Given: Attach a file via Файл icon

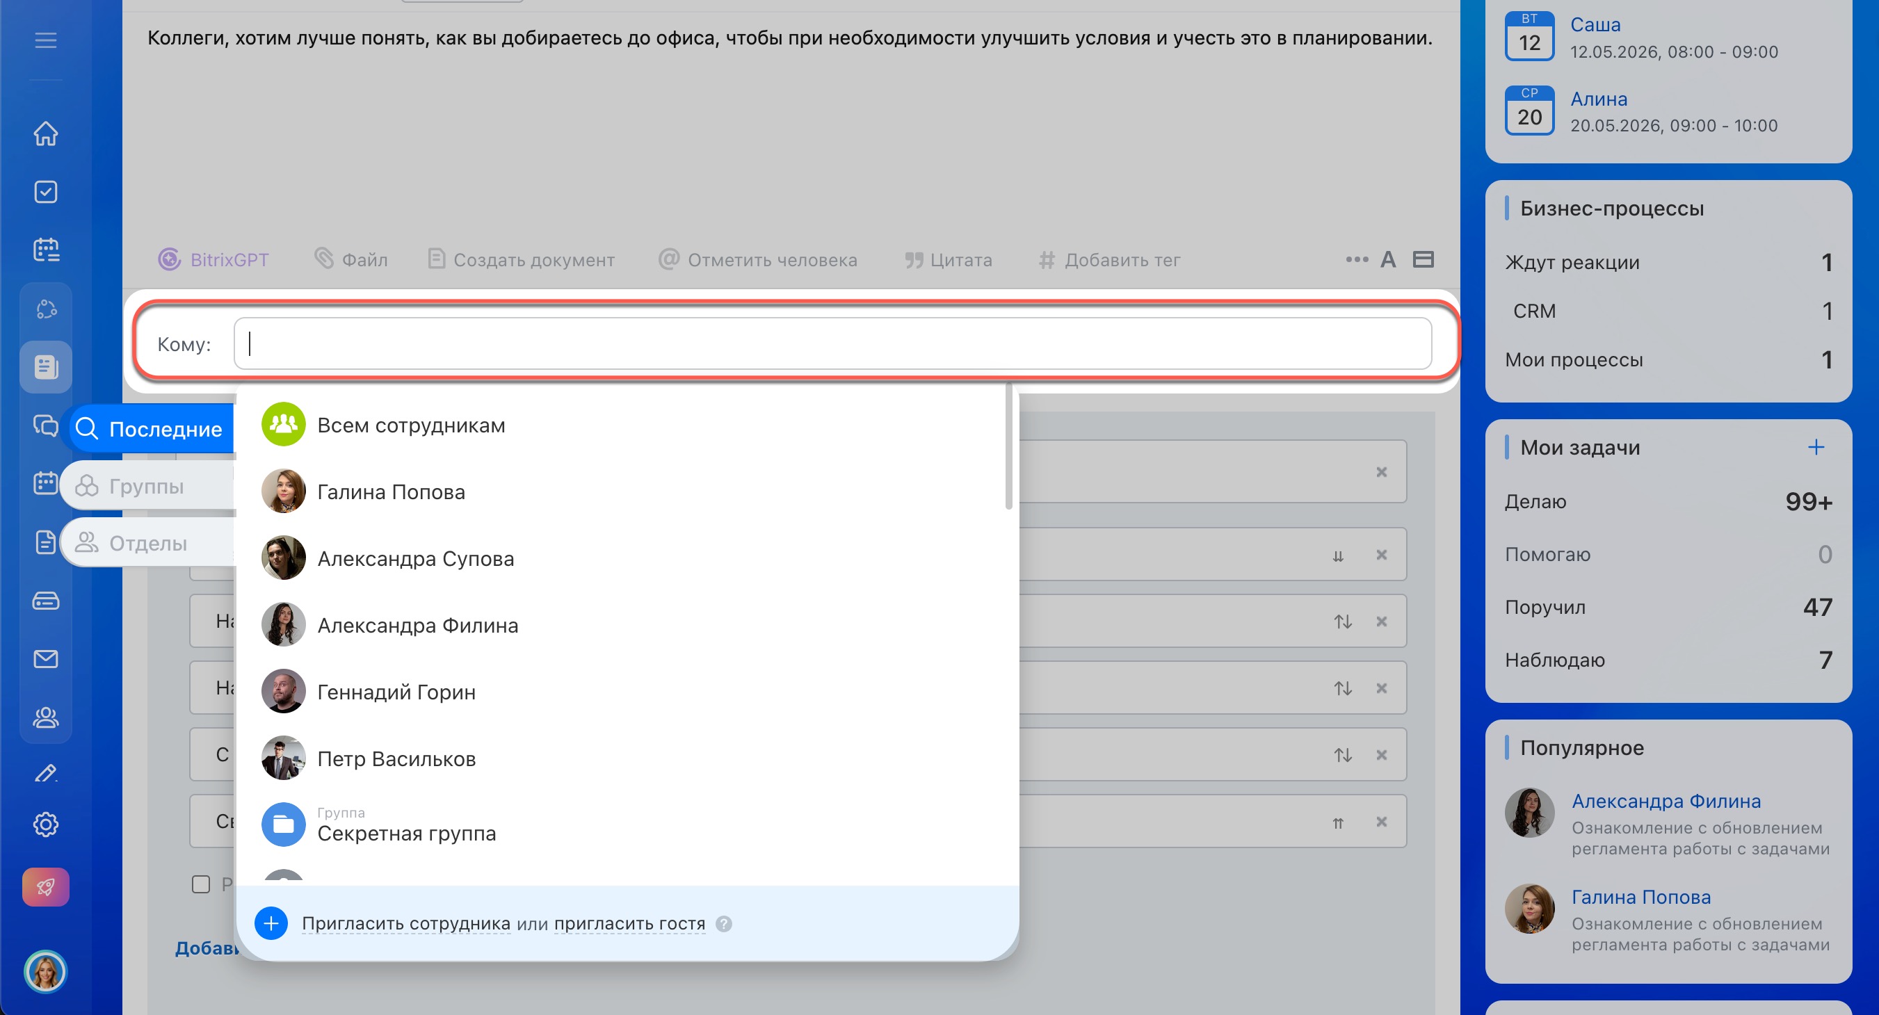Looking at the screenshot, I should 323,259.
